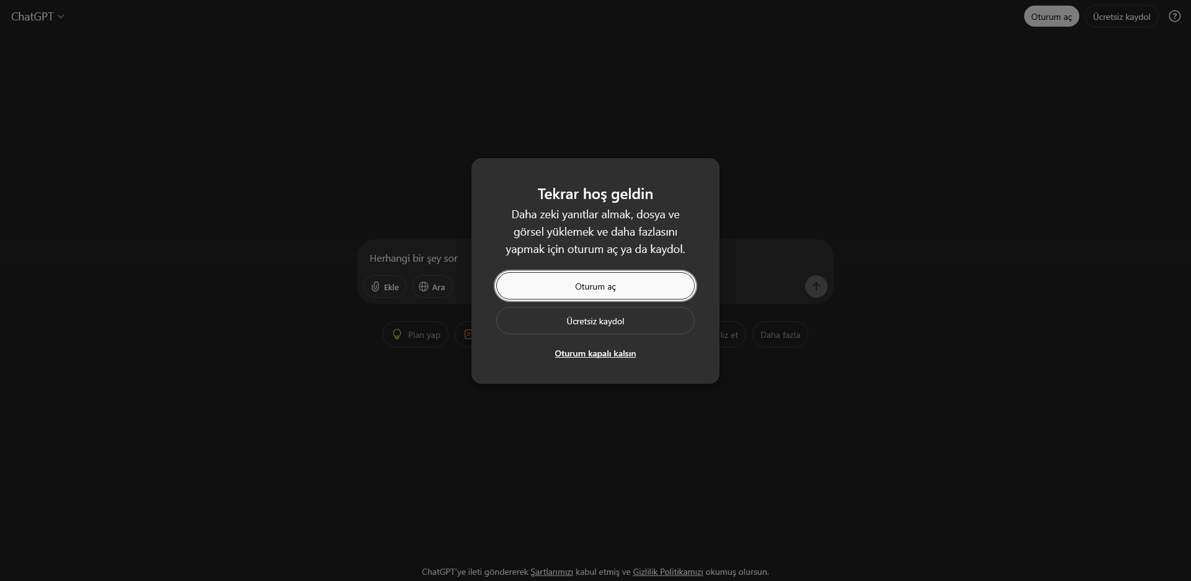1191x581 pixels.
Task: Click the white Oturum aç dialog button
Action: [595, 286]
